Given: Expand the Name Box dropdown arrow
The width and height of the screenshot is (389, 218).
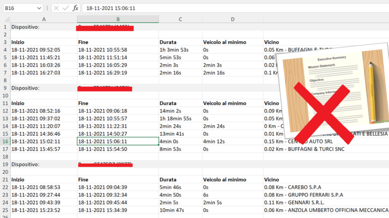Looking at the screenshot, I should pyautogui.click(x=39, y=8).
